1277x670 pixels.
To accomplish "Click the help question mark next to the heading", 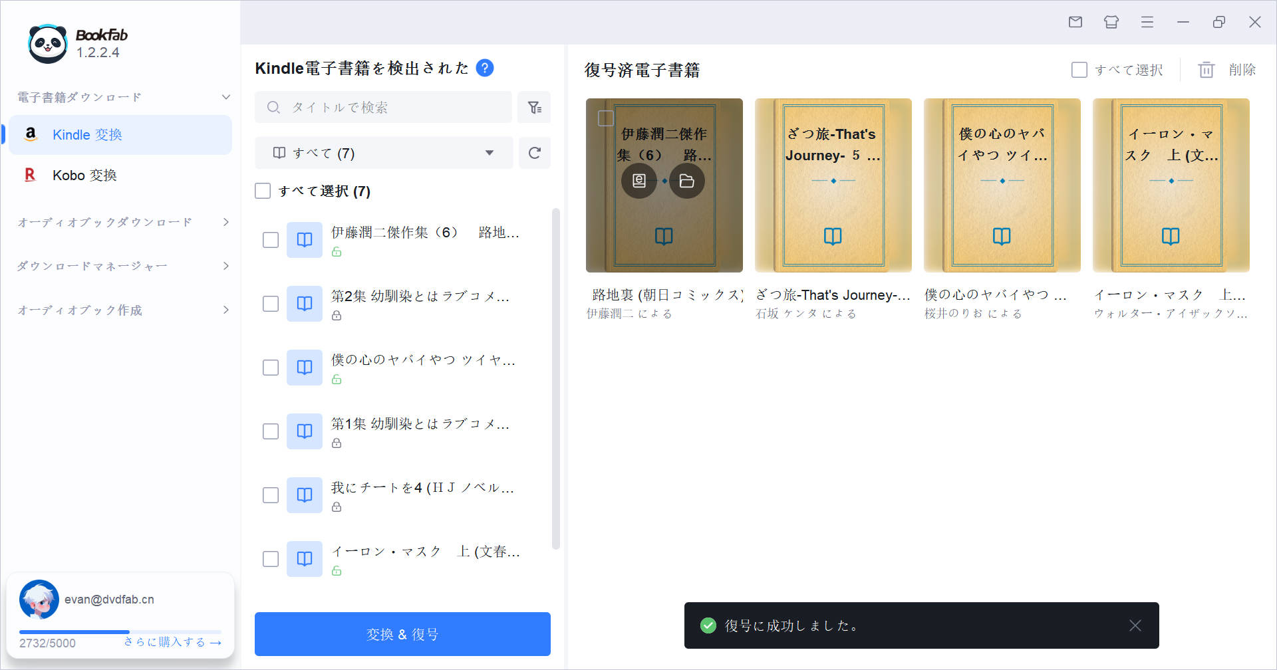I will click(x=485, y=68).
